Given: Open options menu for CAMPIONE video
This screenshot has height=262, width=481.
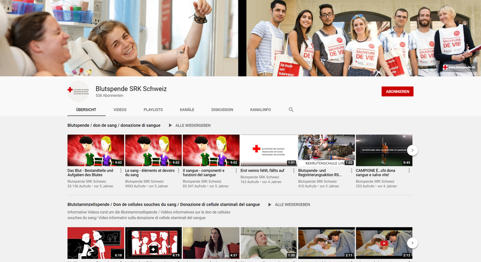Looking at the screenshot, I should click(x=409, y=171).
